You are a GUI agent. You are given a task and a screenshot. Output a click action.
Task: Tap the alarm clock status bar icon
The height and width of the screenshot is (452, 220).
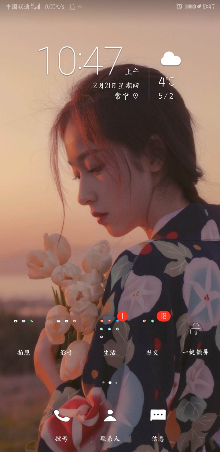179,6
